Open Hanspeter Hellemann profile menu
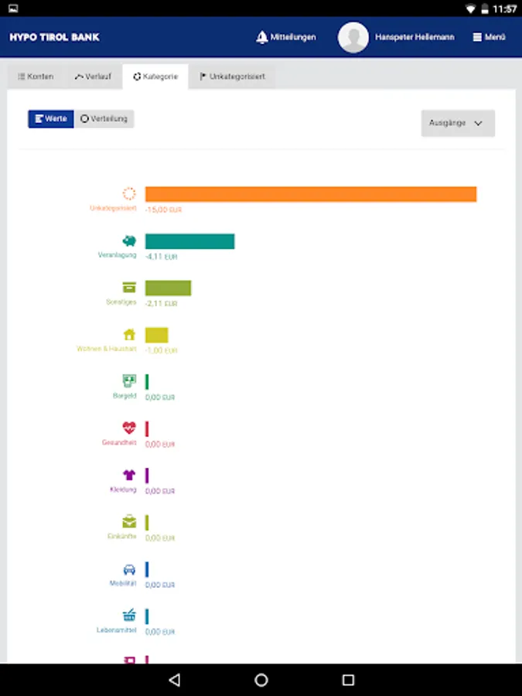522x696 pixels. click(x=396, y=37)
